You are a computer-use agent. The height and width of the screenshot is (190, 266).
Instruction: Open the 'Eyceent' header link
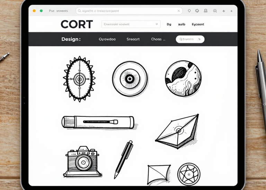(x=198, y=25)
